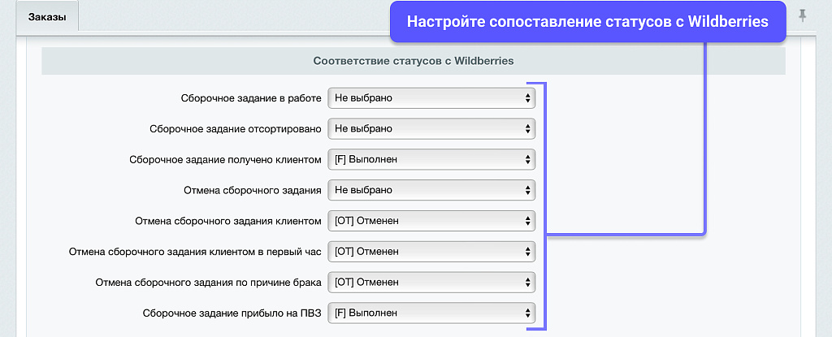Open Отмена сборочного задания клиентом dropdown

[431, 221]
